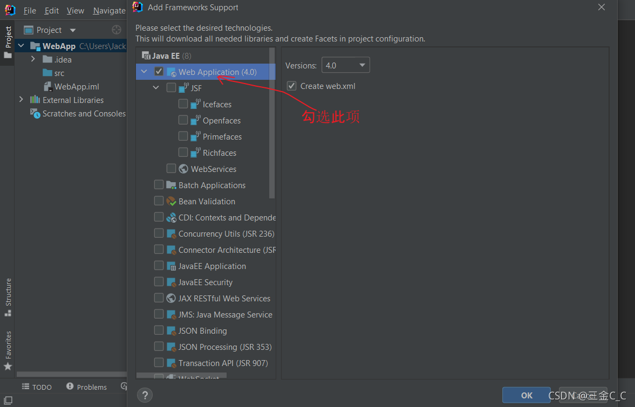Click the JavaEE Application icon

[172, 266]
